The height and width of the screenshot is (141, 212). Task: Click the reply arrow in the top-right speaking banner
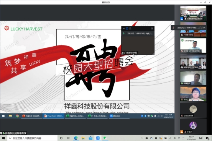click(x=204, y=28)
